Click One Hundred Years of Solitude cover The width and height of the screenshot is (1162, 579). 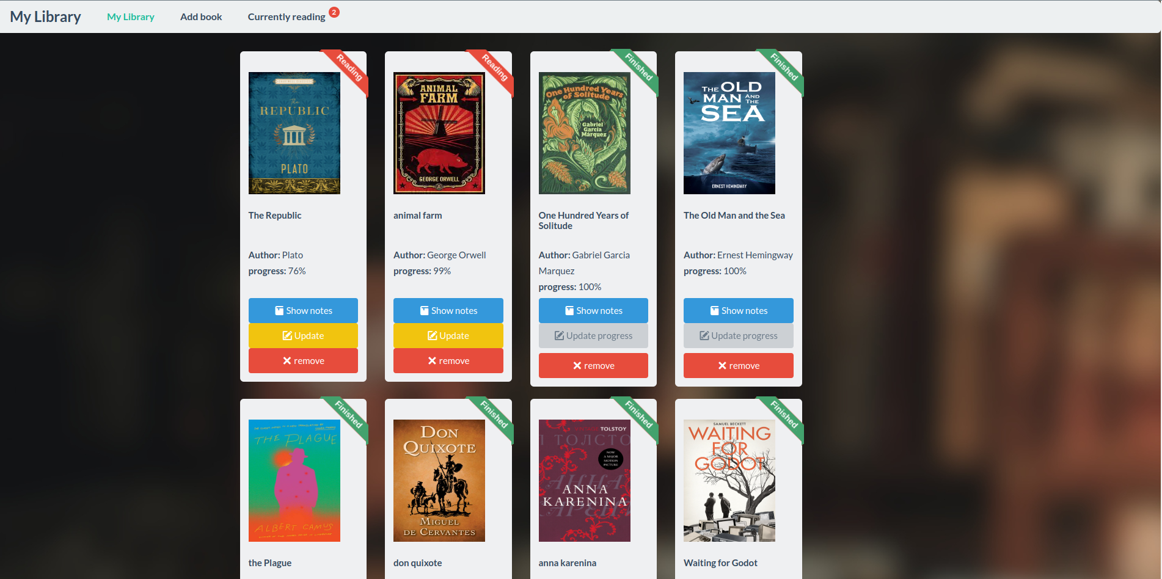click(x=585, y=133)
